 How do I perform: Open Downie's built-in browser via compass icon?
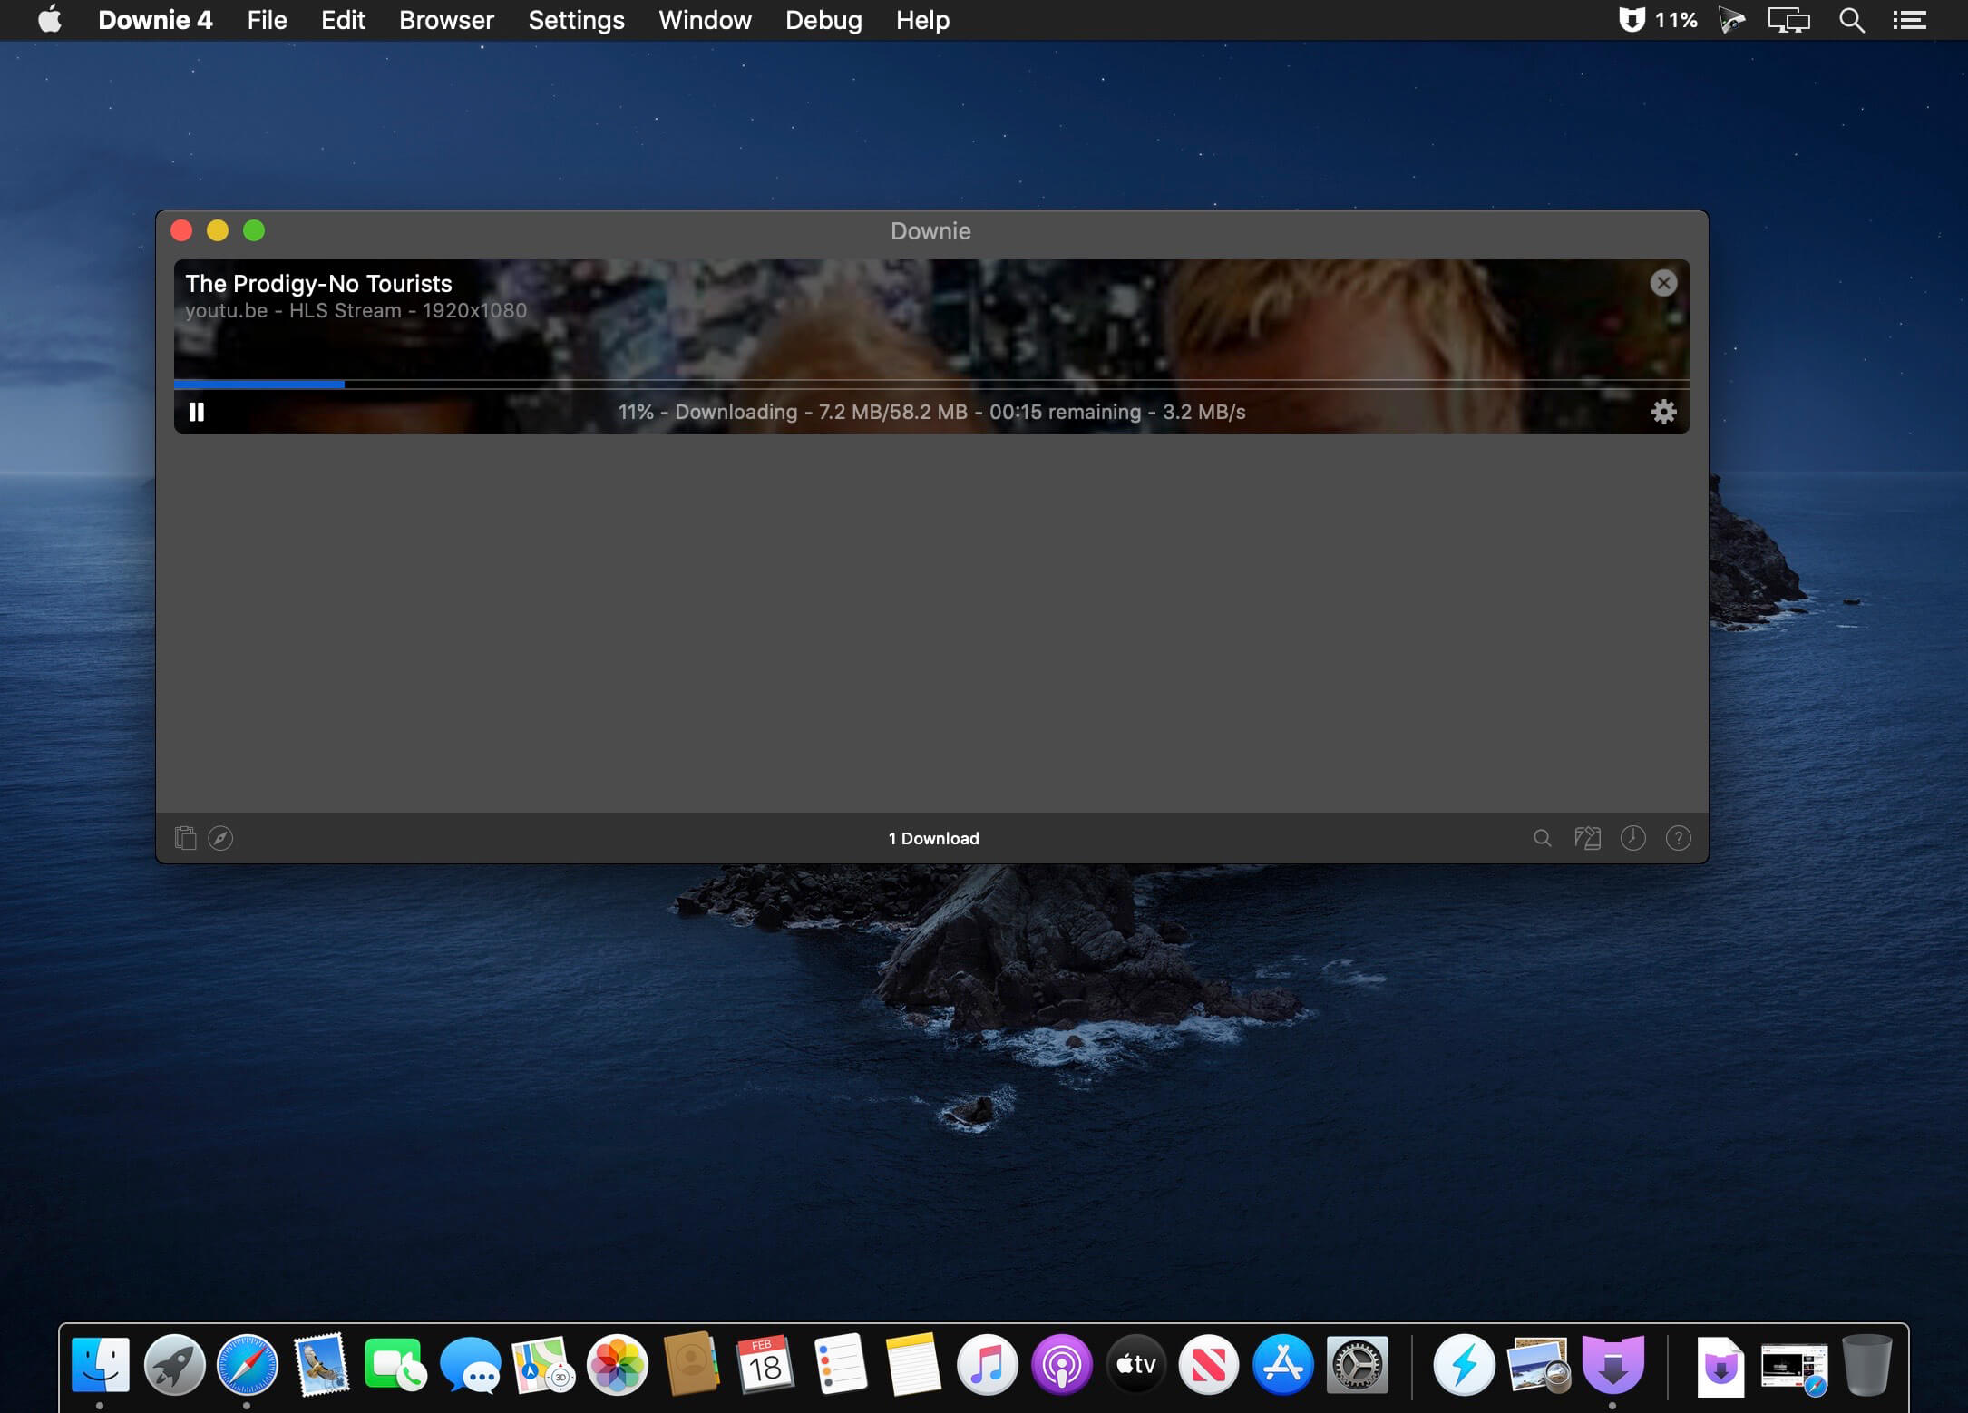(x=220, y=838)
